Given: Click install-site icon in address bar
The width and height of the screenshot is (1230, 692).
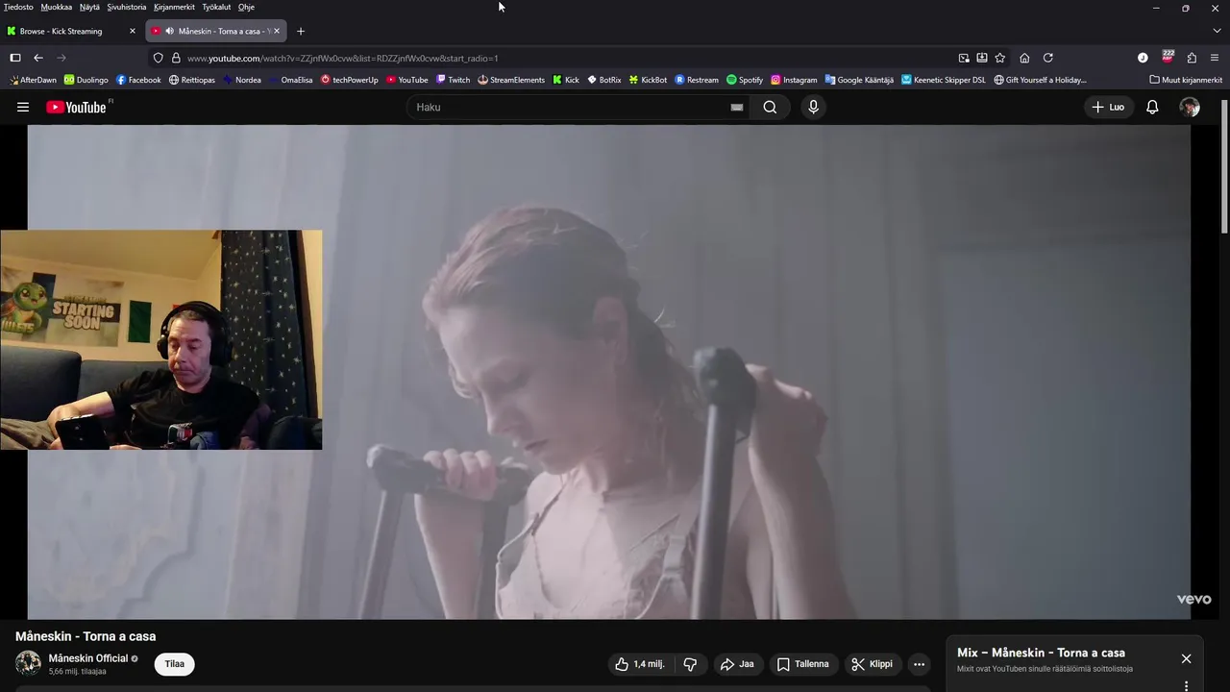Looking at the screenshot, I should (x=981, y=58).
